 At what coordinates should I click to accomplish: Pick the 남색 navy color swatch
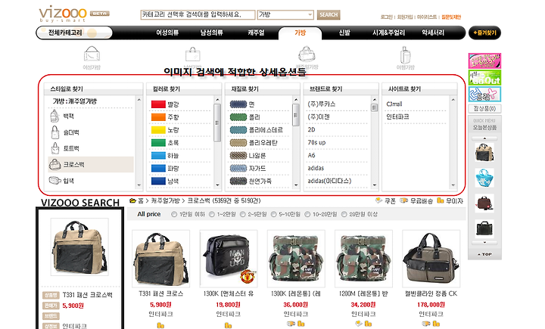(158, 181)
